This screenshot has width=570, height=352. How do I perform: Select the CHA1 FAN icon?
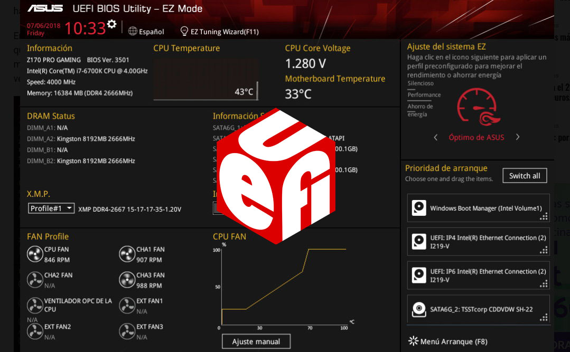coord(127,254)
